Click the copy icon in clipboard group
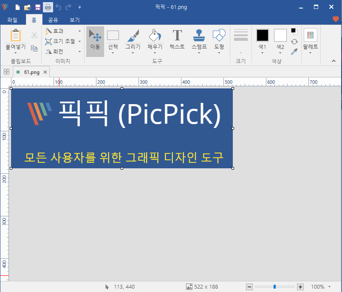The width and height of the screenshot is (342, 292). click(34, 48)
